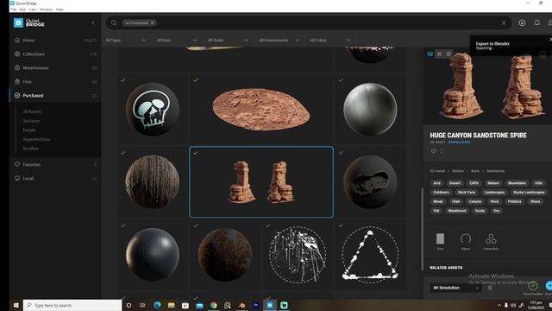This screenshot has width=552, height=311.
Task: Clear the search bar with the X
Action: point(504,23)
